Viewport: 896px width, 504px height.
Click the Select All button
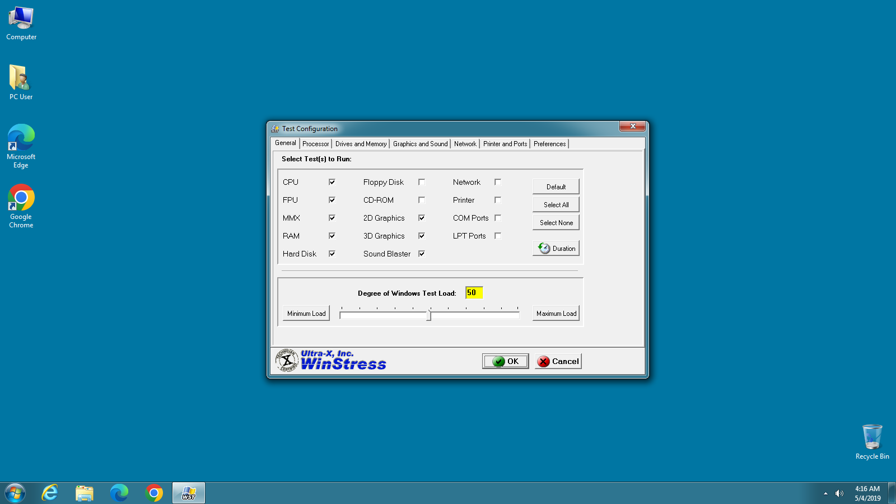(556, 204)
